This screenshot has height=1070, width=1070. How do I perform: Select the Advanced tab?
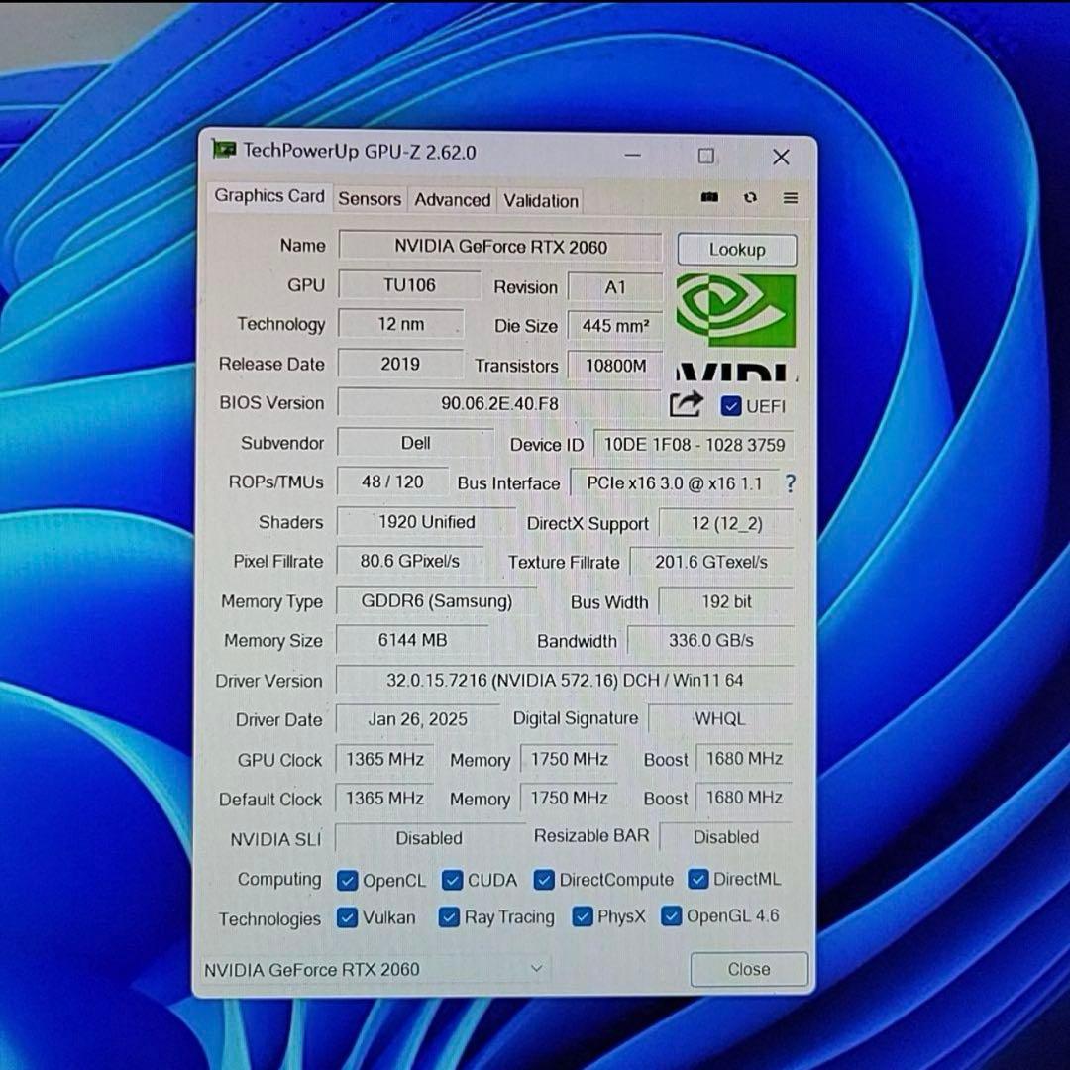452,200
